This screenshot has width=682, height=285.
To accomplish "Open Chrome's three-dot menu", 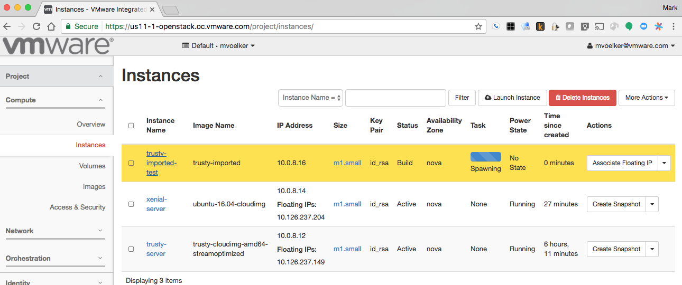I will click(674, 26).
